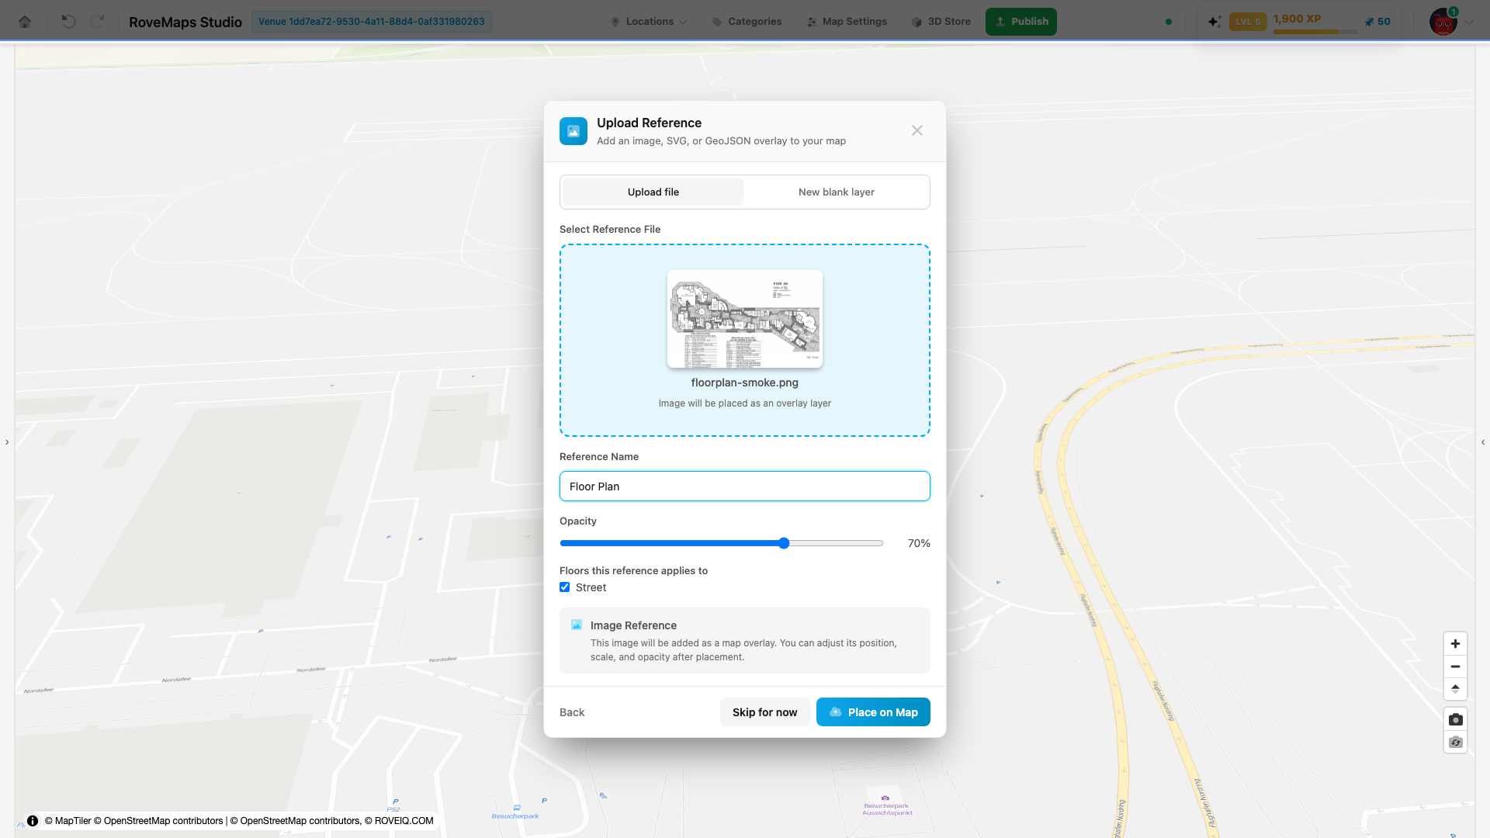Click the Upload Reference image icon

573,131
